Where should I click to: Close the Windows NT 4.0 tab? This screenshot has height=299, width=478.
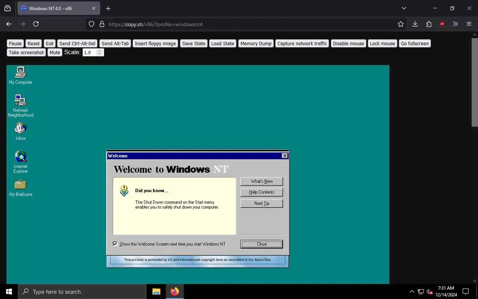point(94,8)
